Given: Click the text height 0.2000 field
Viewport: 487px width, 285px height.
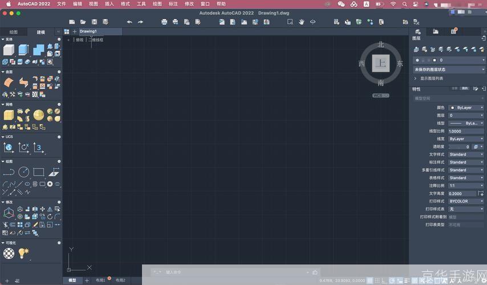Looking at the screenshot, I should [462, 193].
